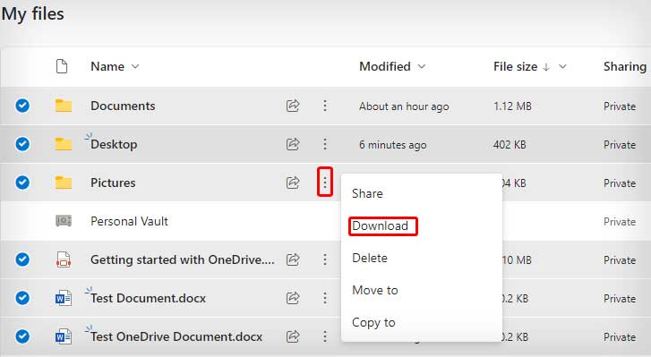
Task: Click the PDF icon for Getting started with OneDrive
Action: coord(64,259)
